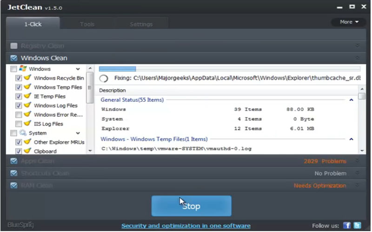
Task: Select the Windows 39 Items row
Action: click(207, 110)
